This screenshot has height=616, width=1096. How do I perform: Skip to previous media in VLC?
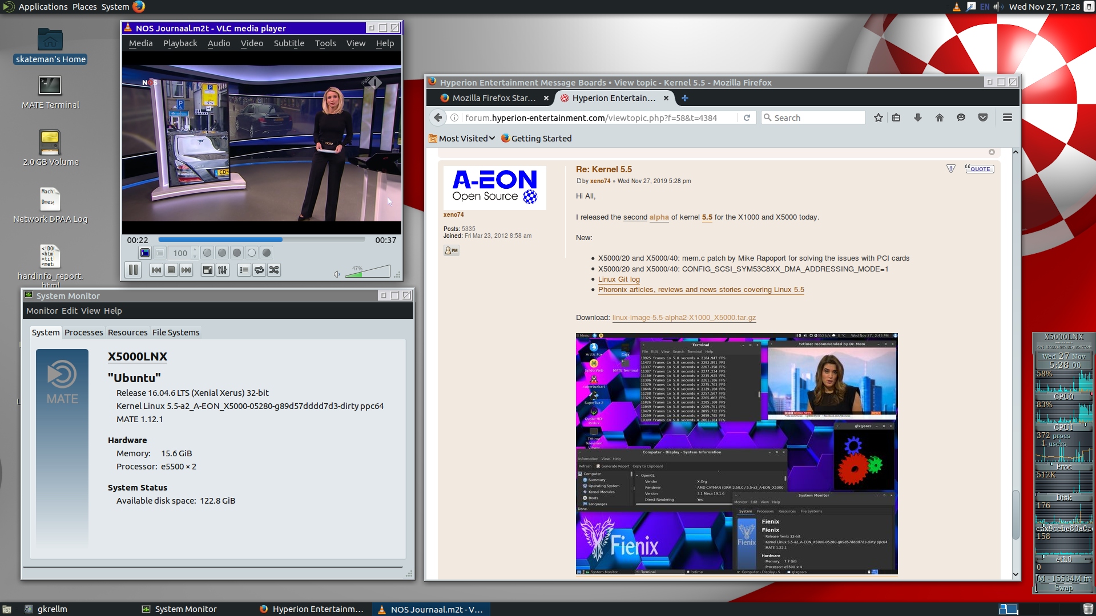coord(156,270)
